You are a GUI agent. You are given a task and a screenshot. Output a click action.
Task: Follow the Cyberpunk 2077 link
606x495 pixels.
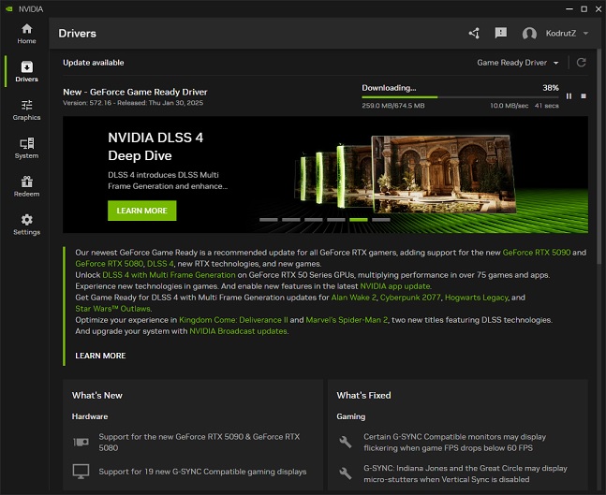[x=405, y=298]
